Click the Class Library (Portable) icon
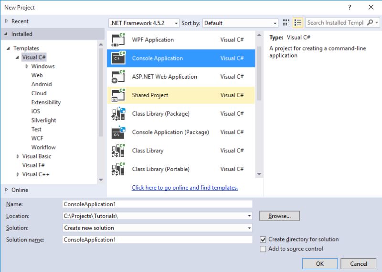This screenshot has width=382, height=272. (118, 169)
